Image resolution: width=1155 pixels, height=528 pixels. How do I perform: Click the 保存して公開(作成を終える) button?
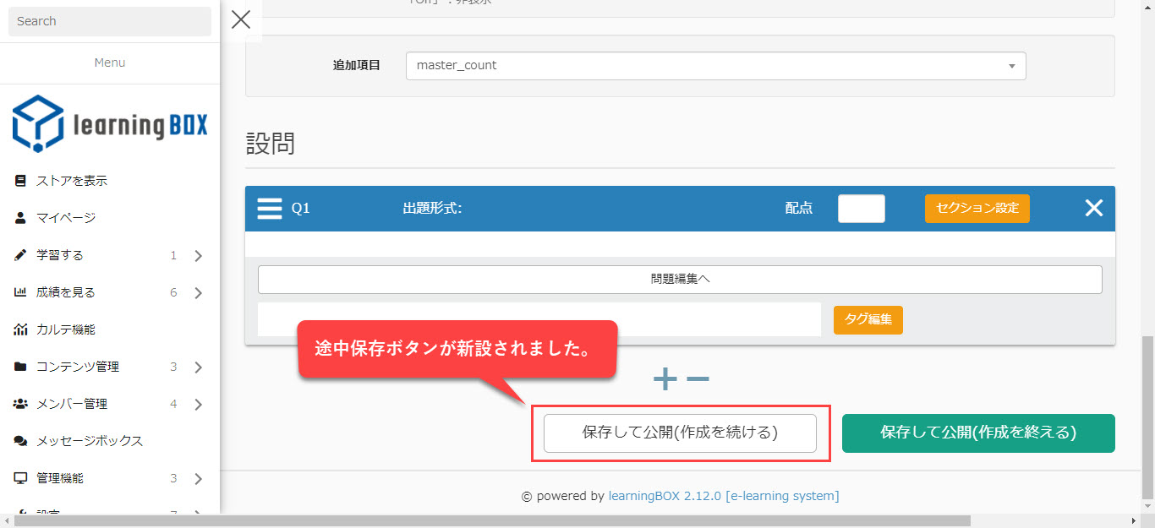tap(977, 433)
